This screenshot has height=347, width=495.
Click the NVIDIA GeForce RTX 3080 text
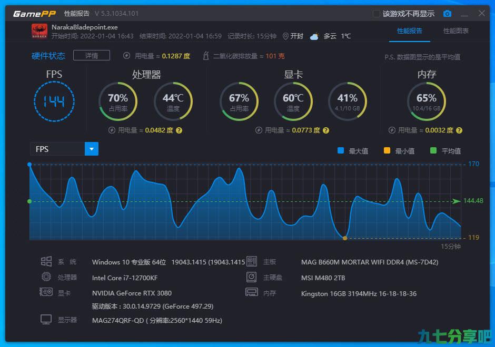132,293
